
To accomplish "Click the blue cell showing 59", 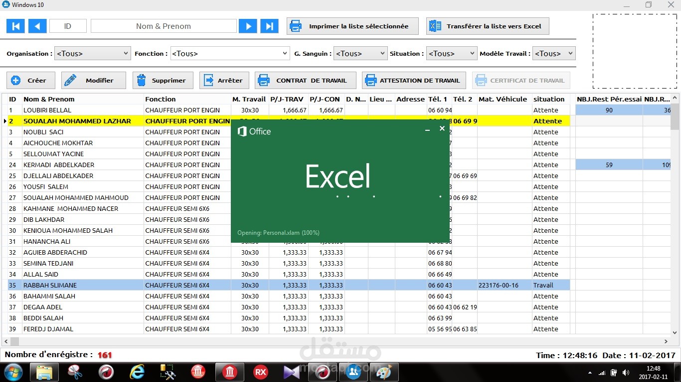I will pos(609,165).
